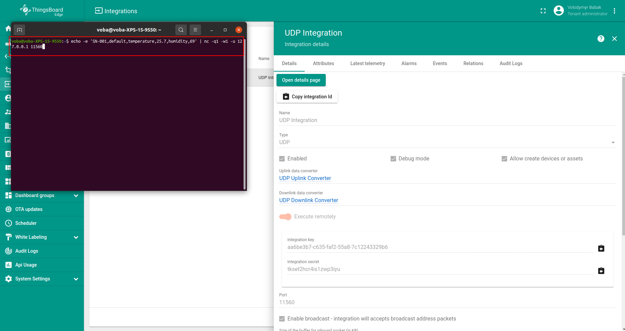Click the Api Usage chart icon
625x331 pixels.
[x=8, y=265]
